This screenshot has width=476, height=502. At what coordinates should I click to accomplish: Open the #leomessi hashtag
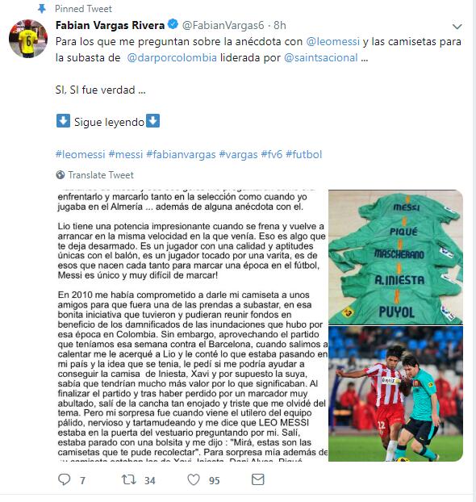[x=81, y=154]
